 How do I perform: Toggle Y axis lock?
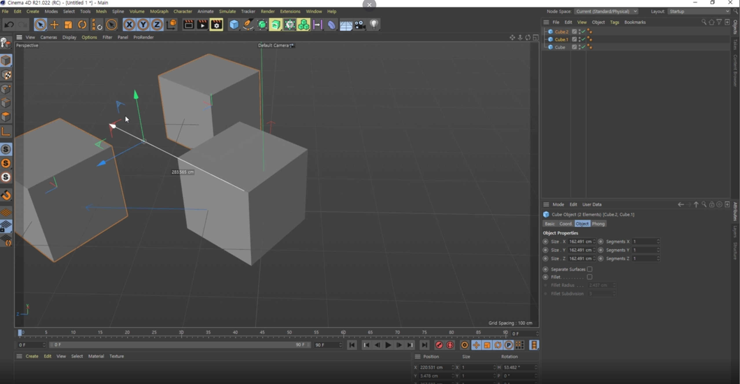pos(143,25)
